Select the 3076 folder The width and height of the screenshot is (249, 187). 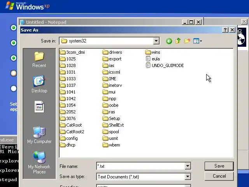pos(68,118)
